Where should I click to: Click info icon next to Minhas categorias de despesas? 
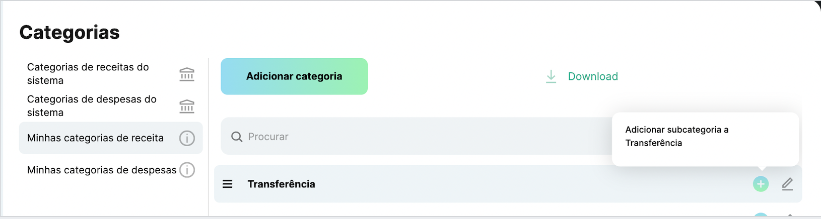point(187,170)
